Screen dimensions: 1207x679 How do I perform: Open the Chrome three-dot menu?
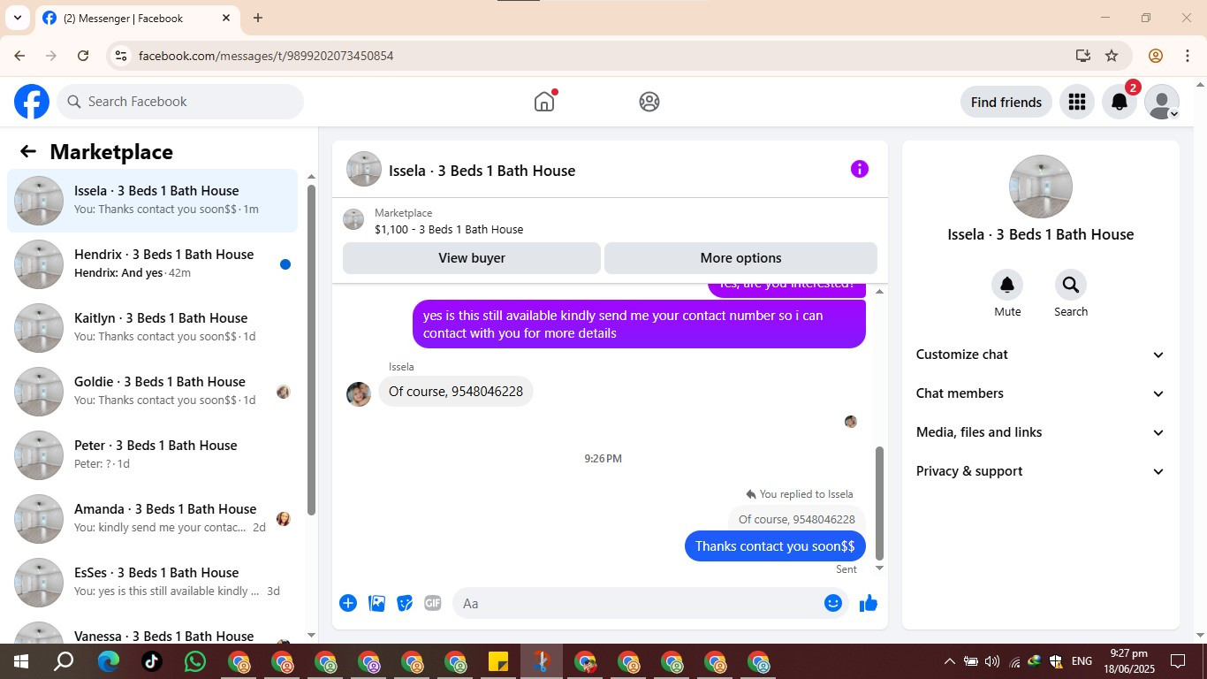pos(1187,56)
